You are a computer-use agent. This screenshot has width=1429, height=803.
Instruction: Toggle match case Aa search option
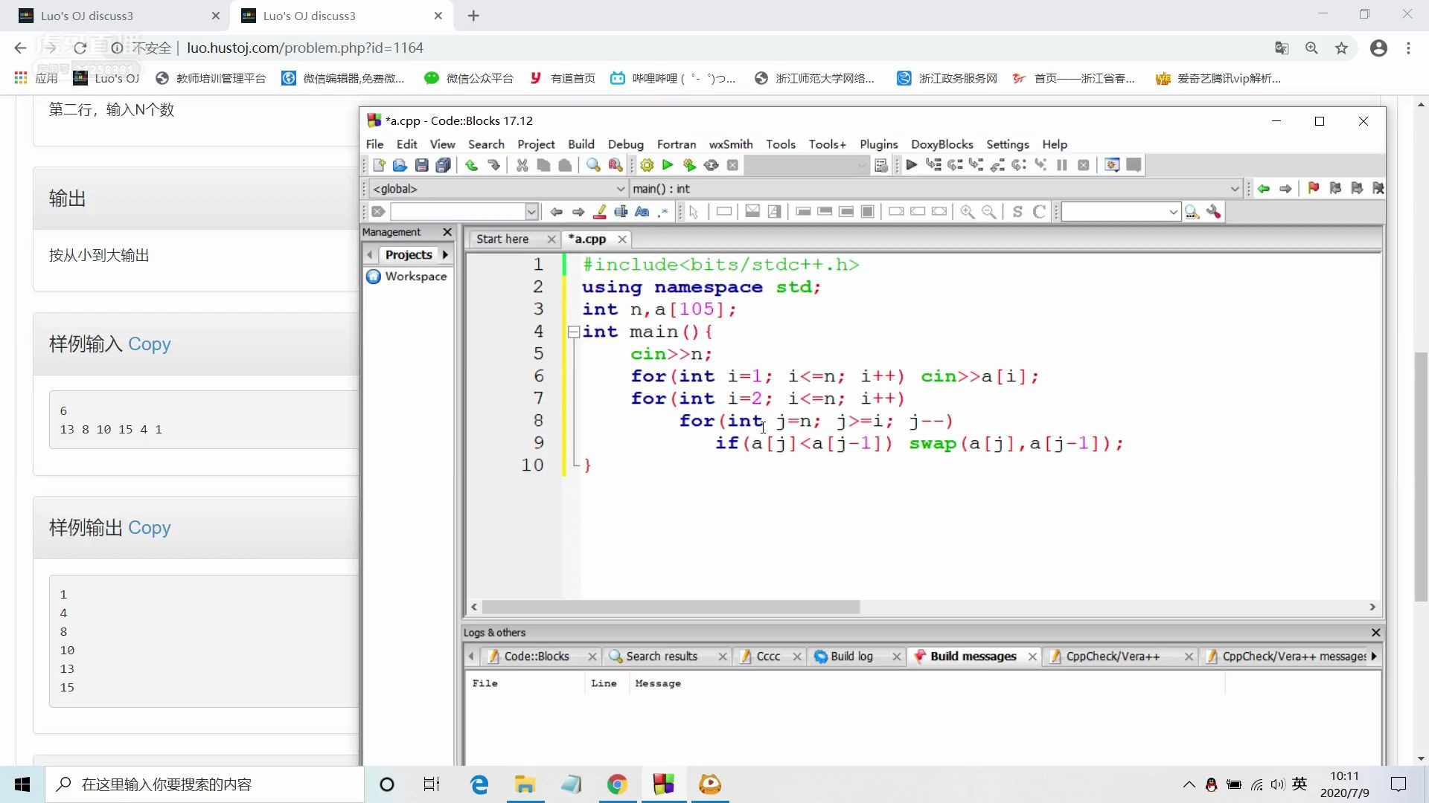[x=642, y=212]
